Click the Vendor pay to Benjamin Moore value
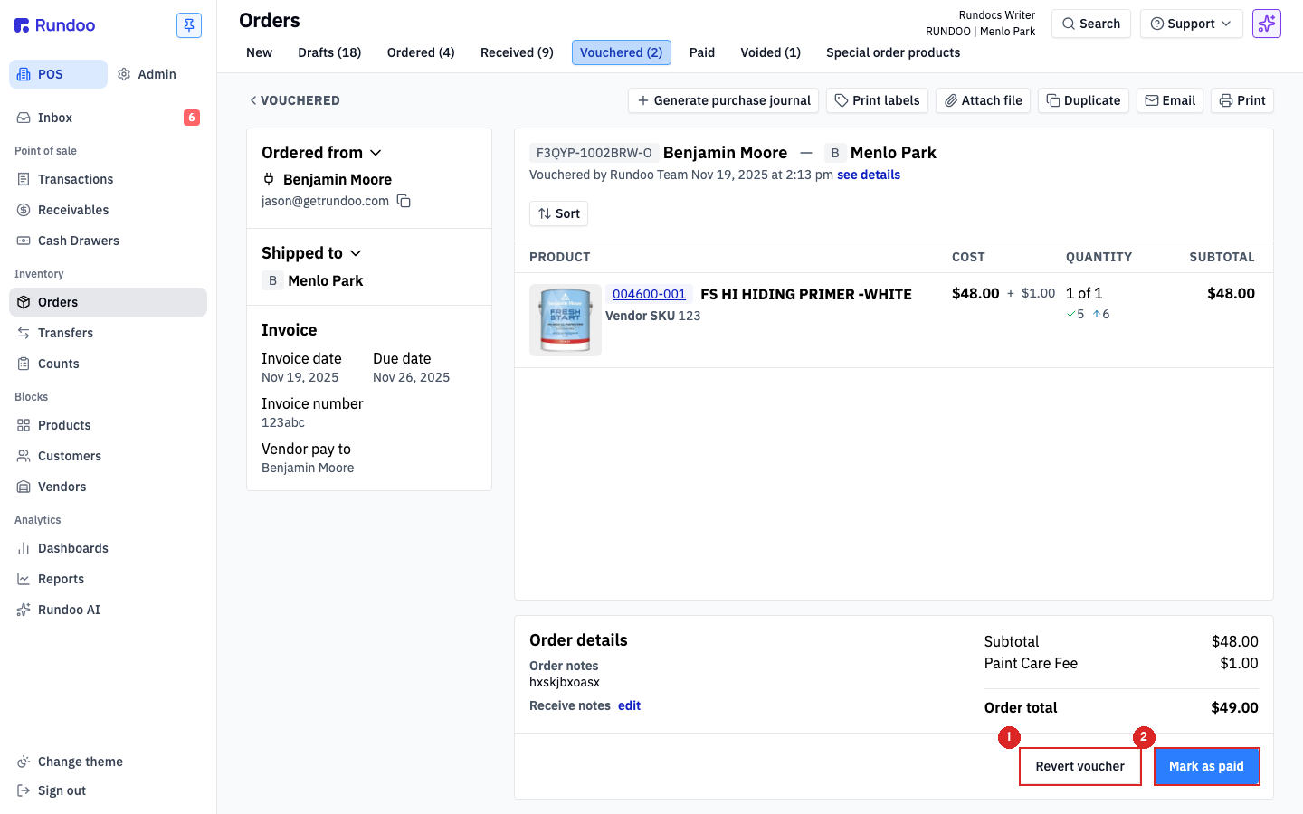The height and width of the screenshot is (814, 1303). 308,468
